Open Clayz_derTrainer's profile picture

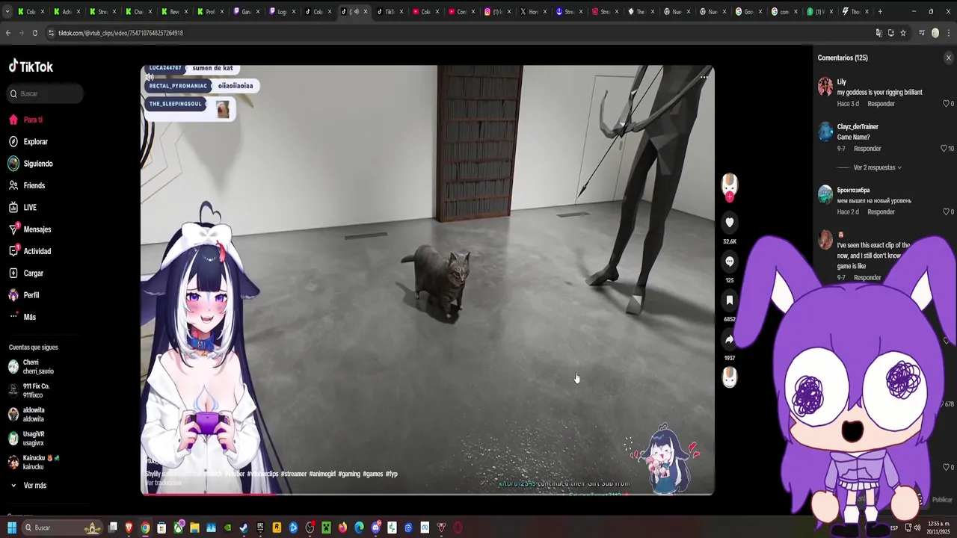(825, 132)
